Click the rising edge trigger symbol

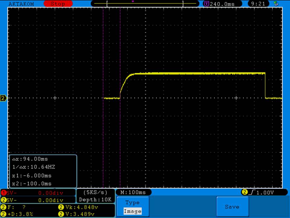point(252,192)
